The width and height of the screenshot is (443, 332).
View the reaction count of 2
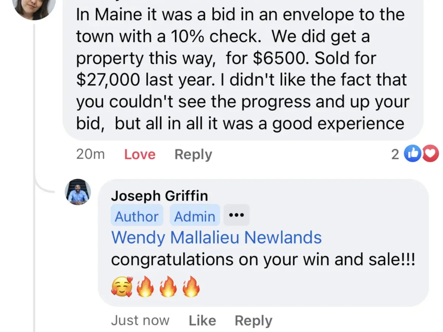coord(395,154)
